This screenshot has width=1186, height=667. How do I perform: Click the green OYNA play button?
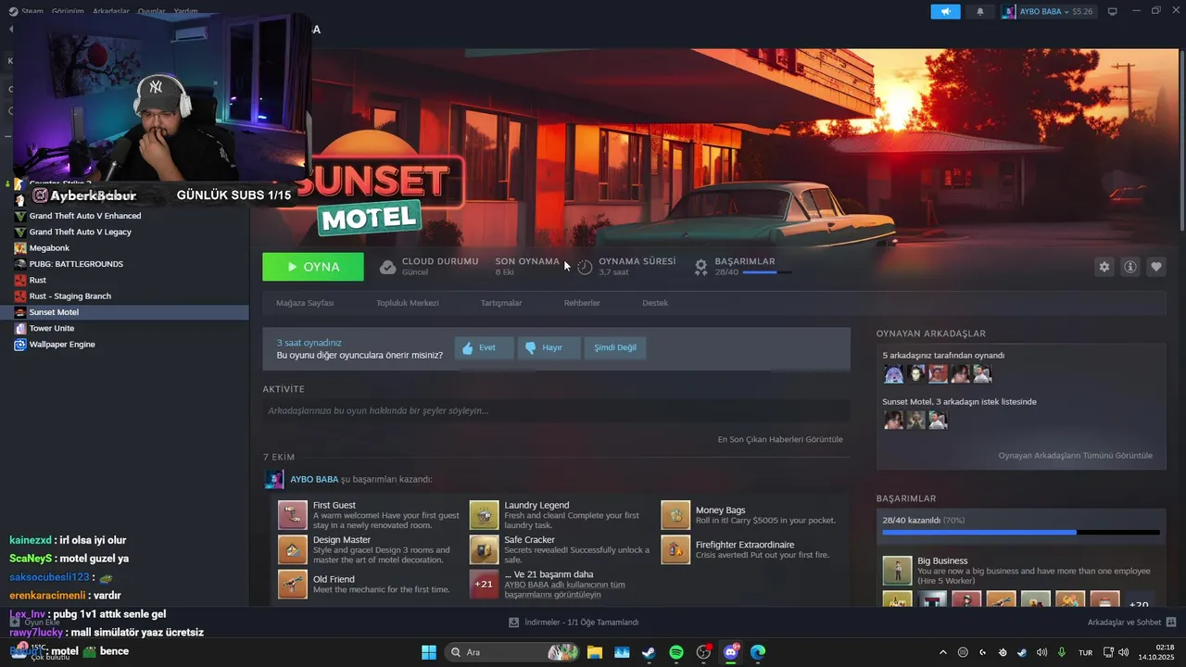pos(313,267)
